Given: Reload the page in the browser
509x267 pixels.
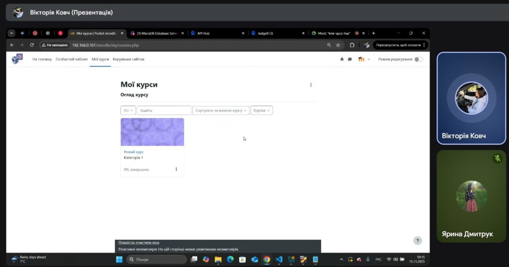Looking at the screenshot, I should pyautogui.click(x=32, y=45).
